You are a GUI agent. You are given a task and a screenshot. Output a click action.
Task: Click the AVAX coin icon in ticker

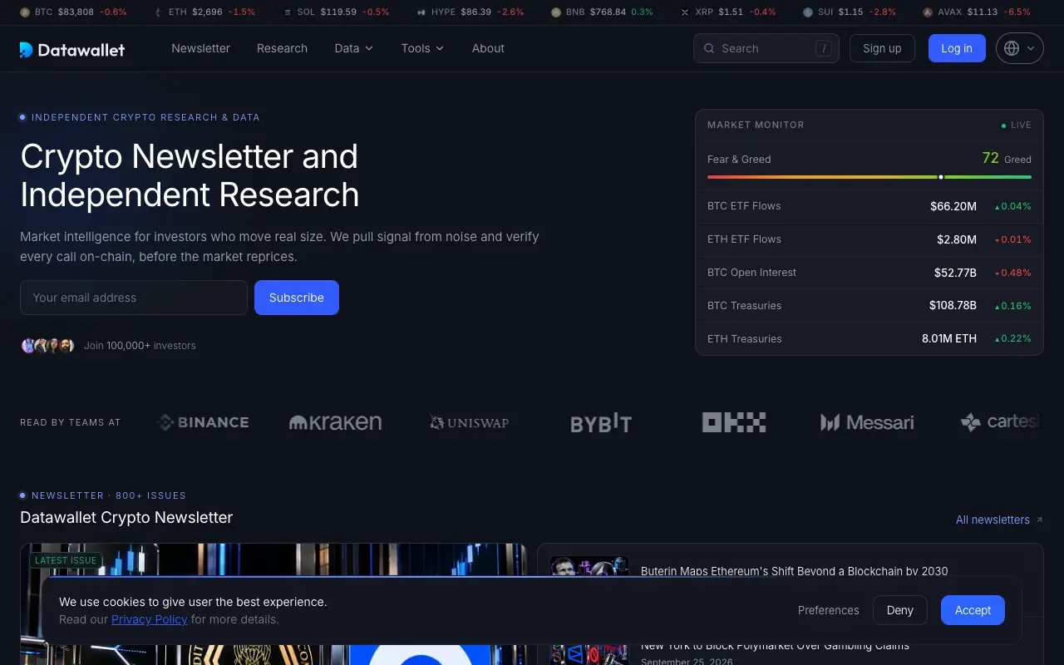[928, 12]
